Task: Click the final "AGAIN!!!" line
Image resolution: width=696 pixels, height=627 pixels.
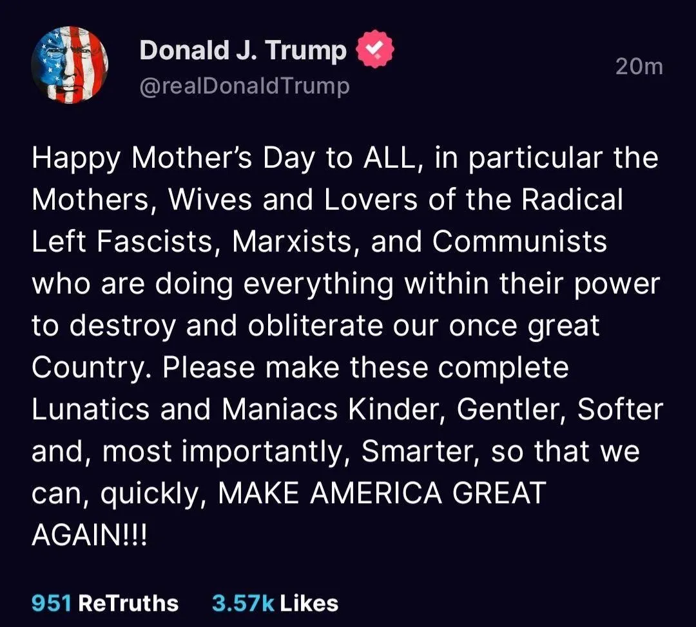Action: coord(90,535)
